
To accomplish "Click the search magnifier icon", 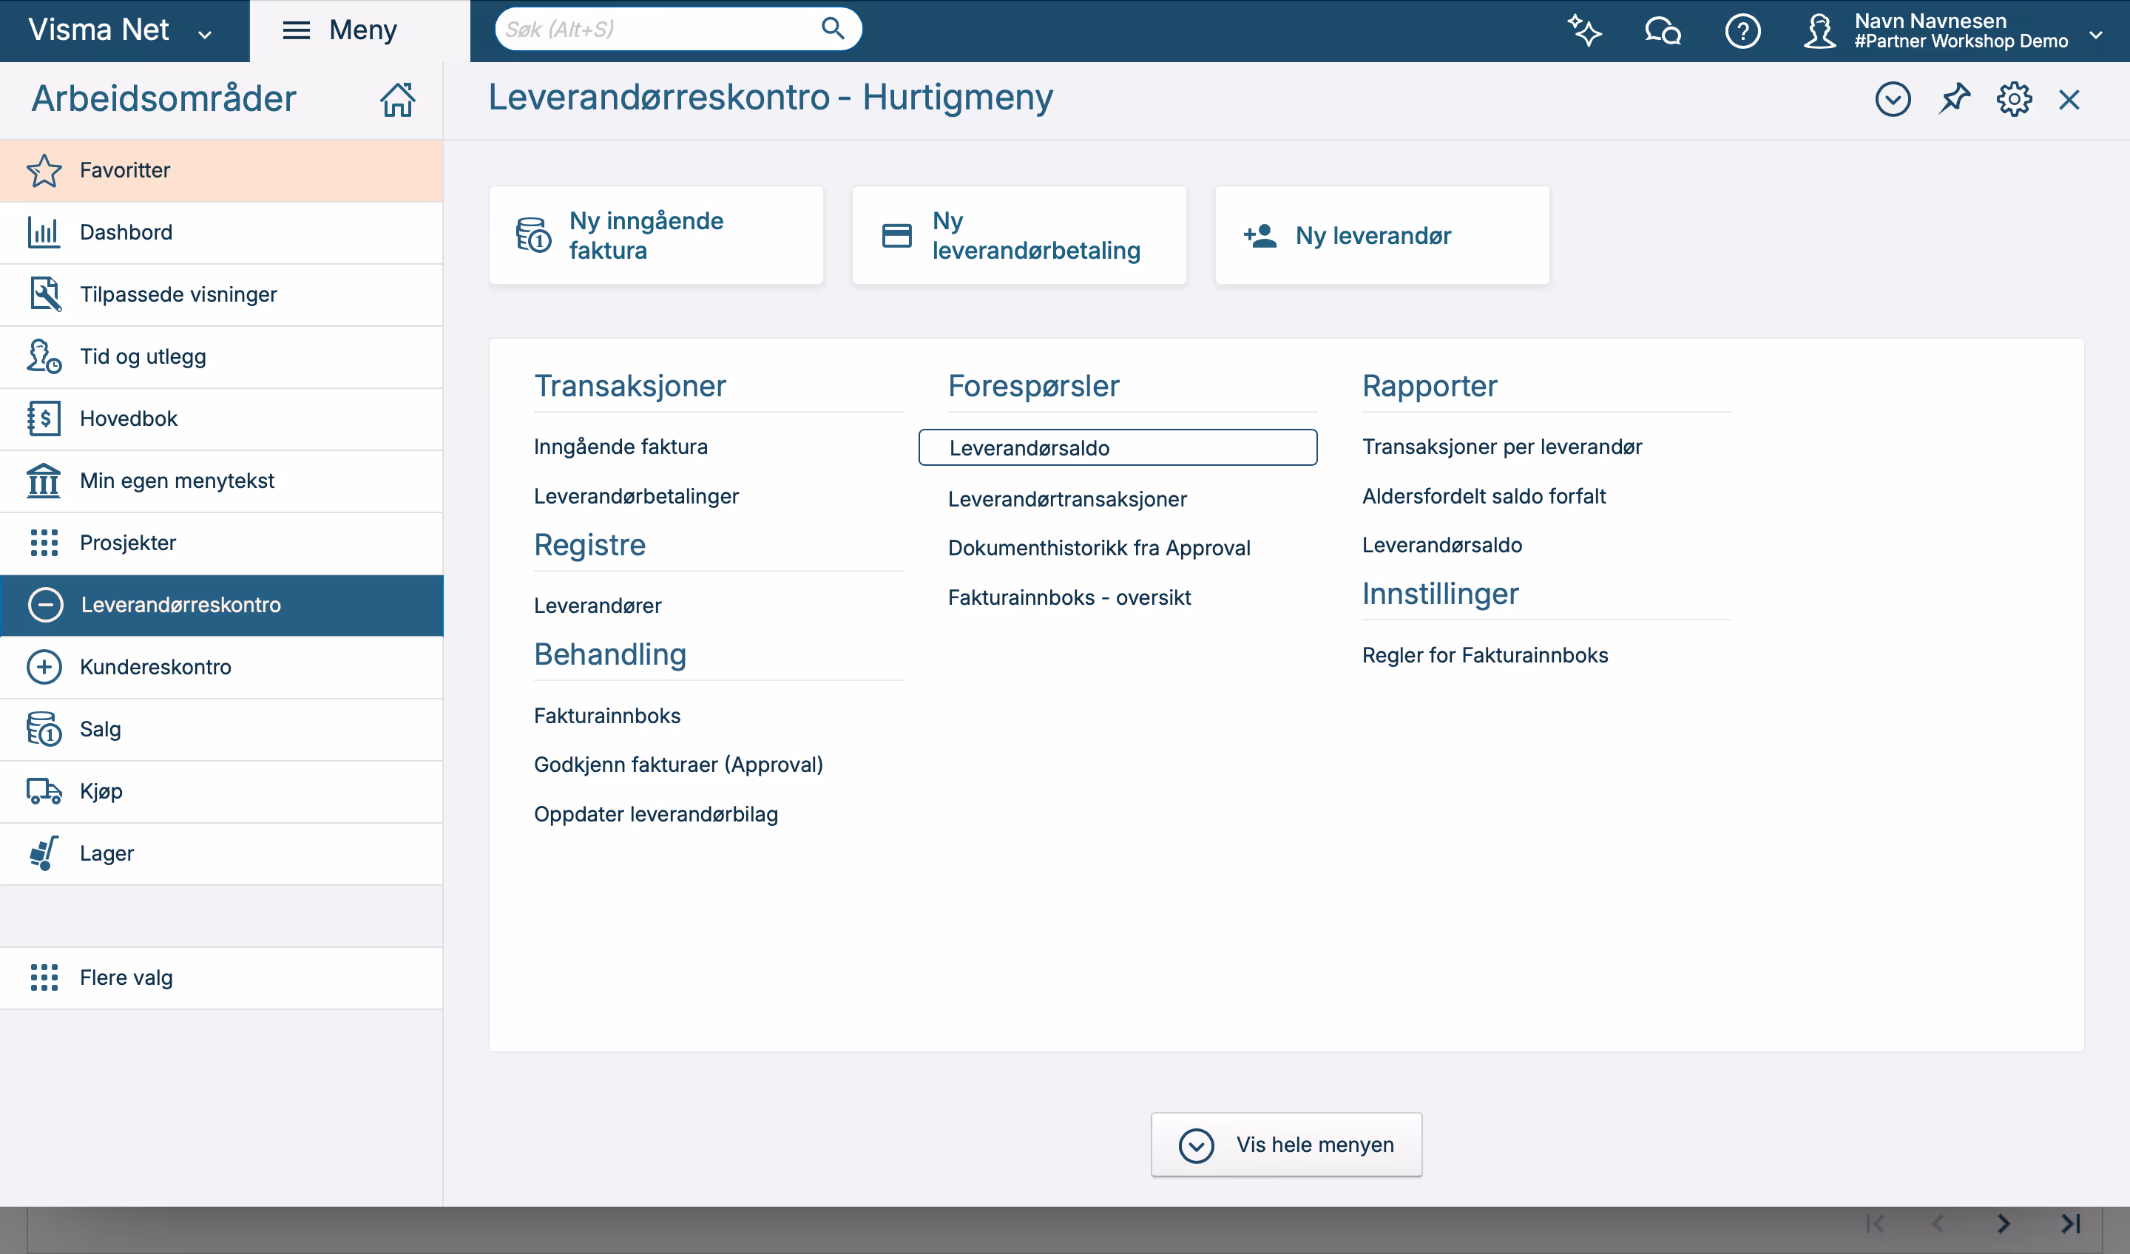I will [x=833, y=29].
